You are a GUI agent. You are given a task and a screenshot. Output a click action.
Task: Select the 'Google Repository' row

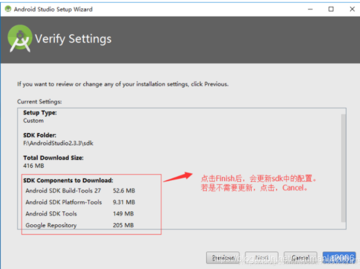pos(80,225)
